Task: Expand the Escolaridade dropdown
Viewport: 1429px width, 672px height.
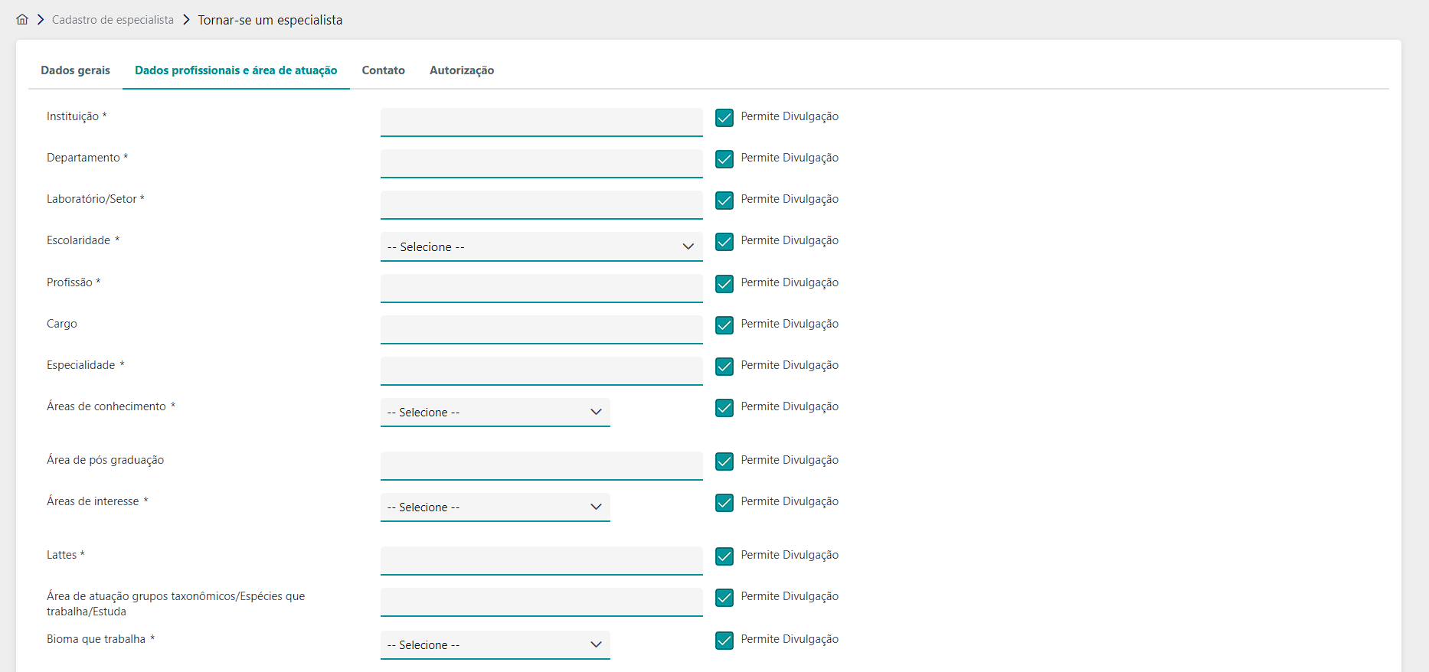Action: (541, 246)
